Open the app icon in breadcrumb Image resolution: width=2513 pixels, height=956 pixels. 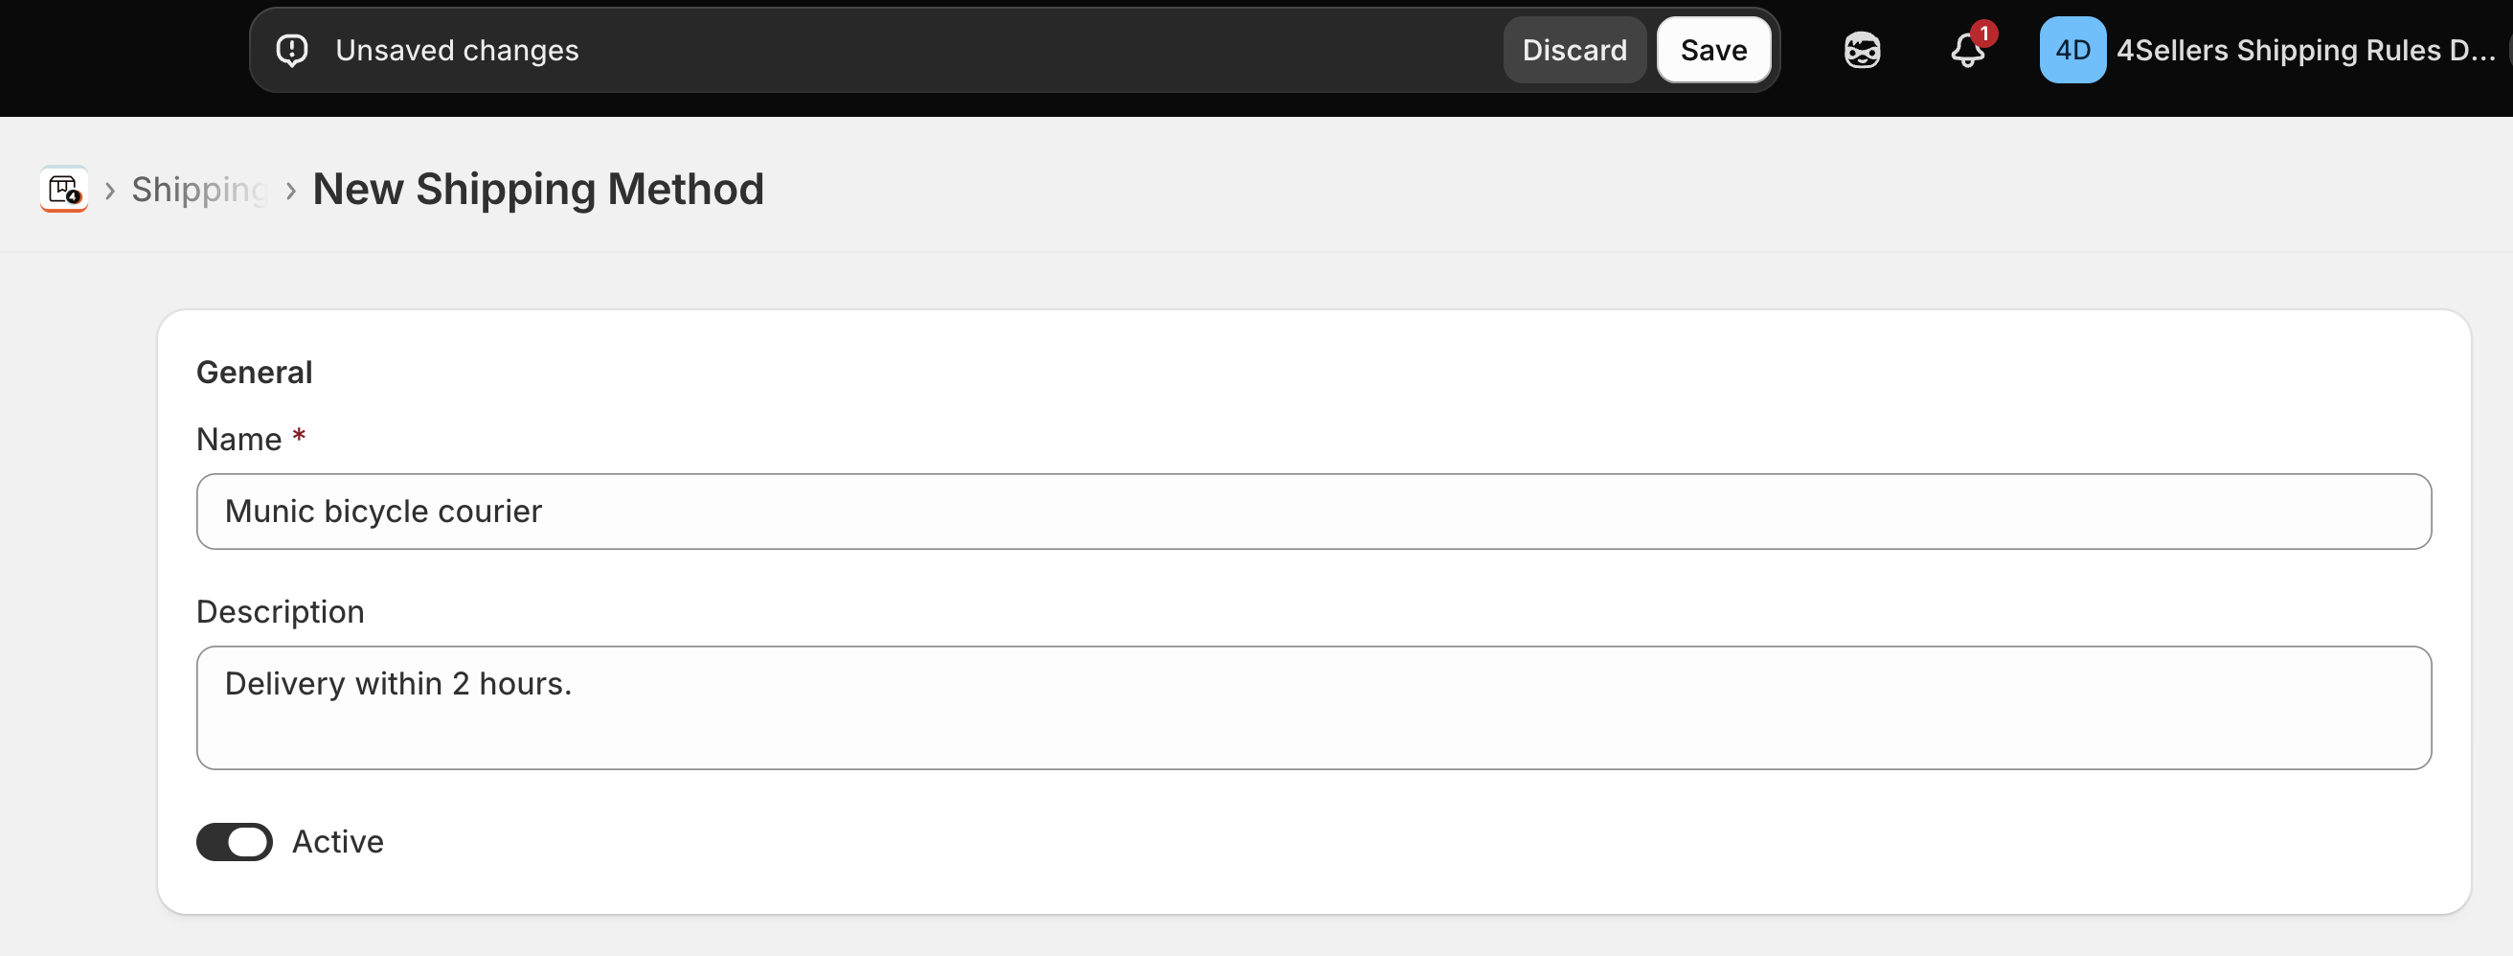pos(64,189)
